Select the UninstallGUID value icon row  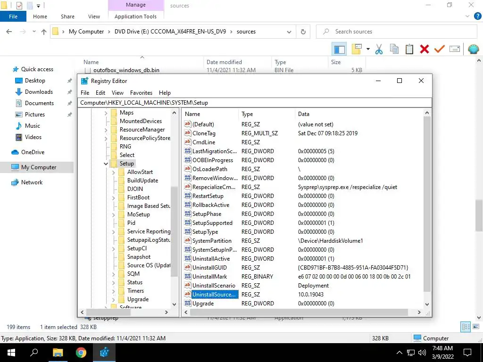(188, 268)
